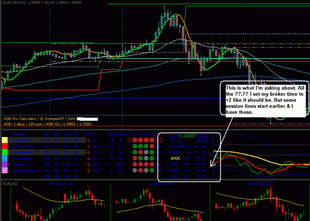
Task: Select the green Tokyo+HK color swatch
Action: click(x=5, y=152)
